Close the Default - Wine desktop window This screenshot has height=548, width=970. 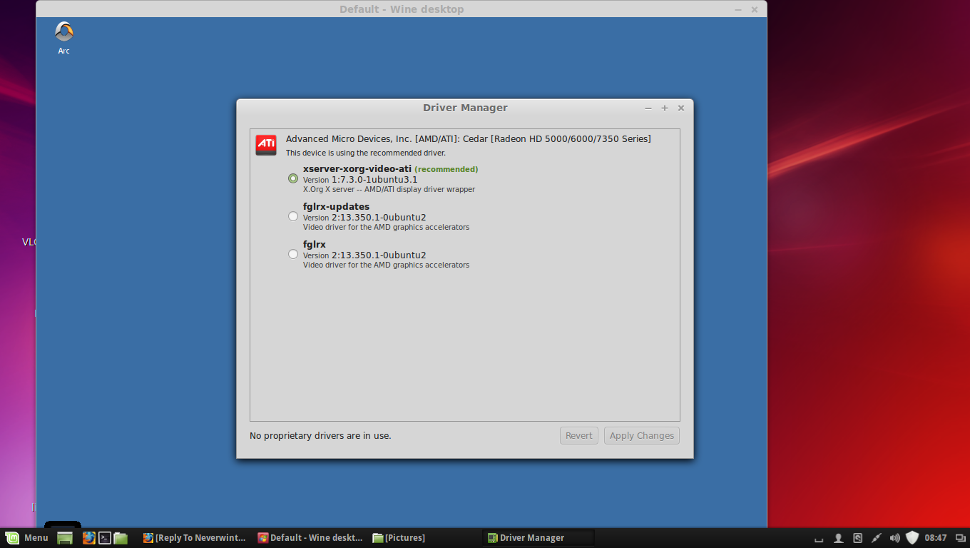point(755,10)
